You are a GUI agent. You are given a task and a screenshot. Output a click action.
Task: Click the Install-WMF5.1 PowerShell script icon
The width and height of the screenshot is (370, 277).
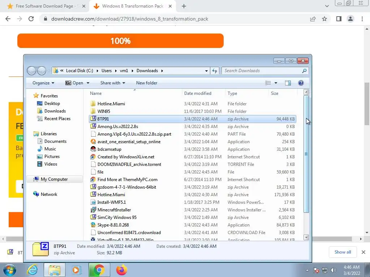[x=93, y=202]
